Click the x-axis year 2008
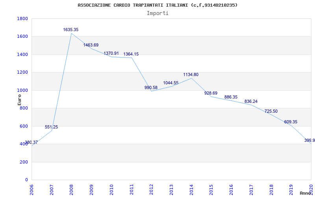This screenshot has height=197, width=315. 71,190
